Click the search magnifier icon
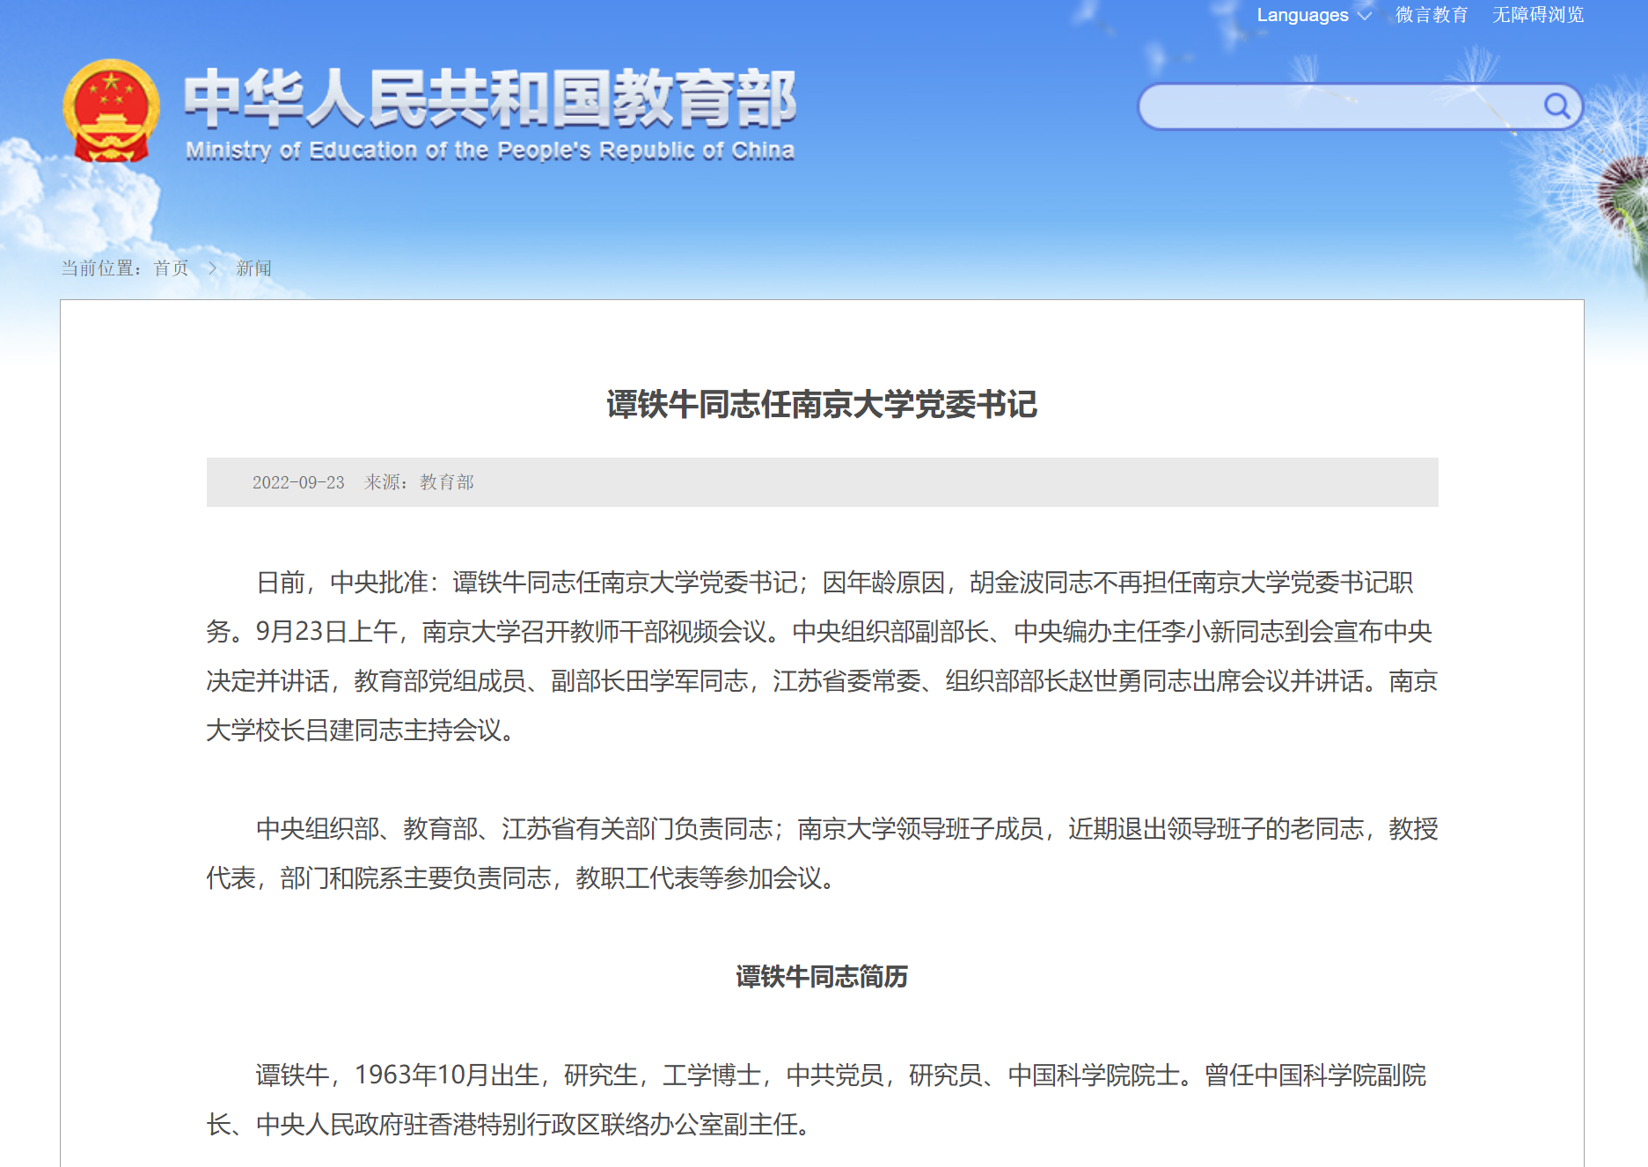Viewport: 1648px width, 1167px height. coord(1556,106)
